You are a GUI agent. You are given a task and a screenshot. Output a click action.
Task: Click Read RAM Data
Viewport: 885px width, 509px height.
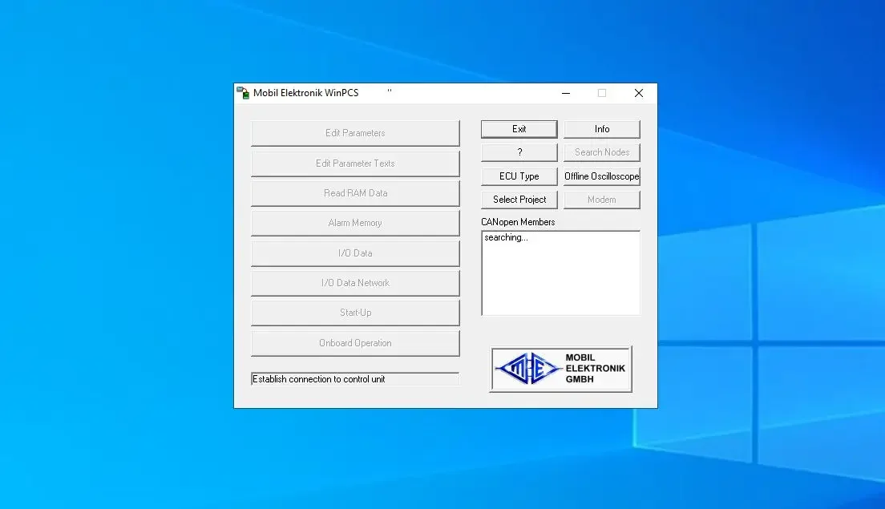[x=355, y=192]
